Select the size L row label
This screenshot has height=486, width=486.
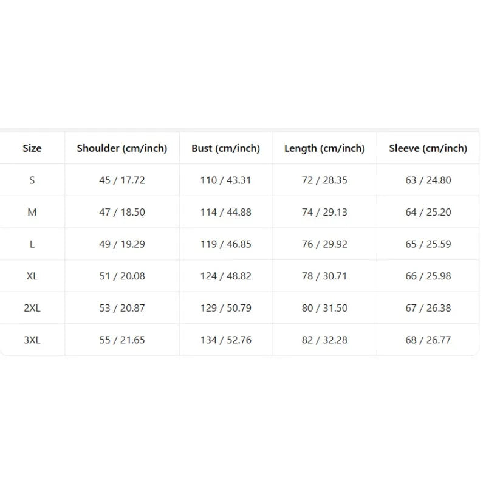[32, 244]
